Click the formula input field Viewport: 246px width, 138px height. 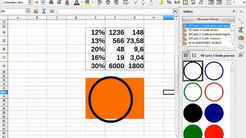[115, 11]
